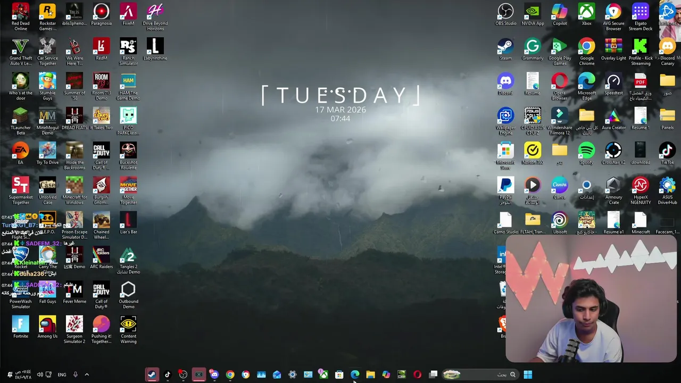Launch Discord Canary shortcut
Viewport: 681px width, 383px height.
point(668,52)
